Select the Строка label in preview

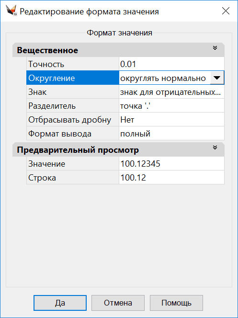(73, 178)
